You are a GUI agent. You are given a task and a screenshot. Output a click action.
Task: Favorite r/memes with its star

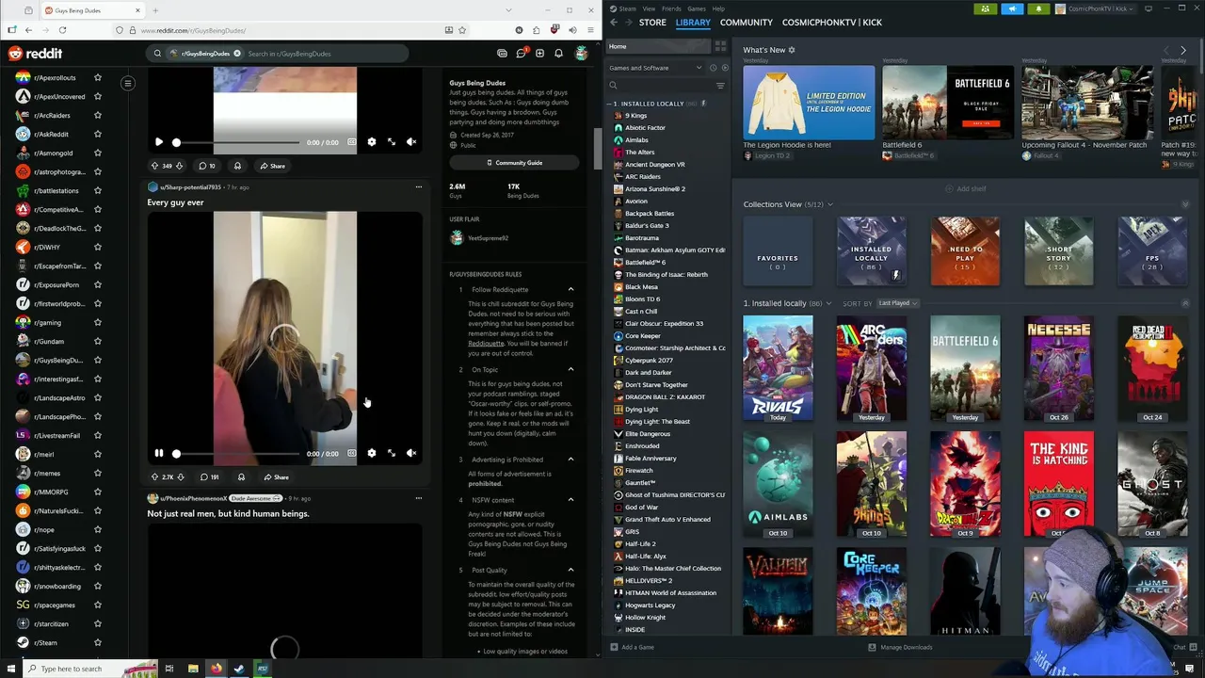pyautogui.click(x=97, y=473)
